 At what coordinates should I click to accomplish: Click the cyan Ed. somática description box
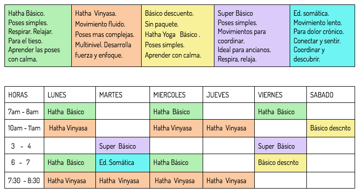[x=323, y=36]
